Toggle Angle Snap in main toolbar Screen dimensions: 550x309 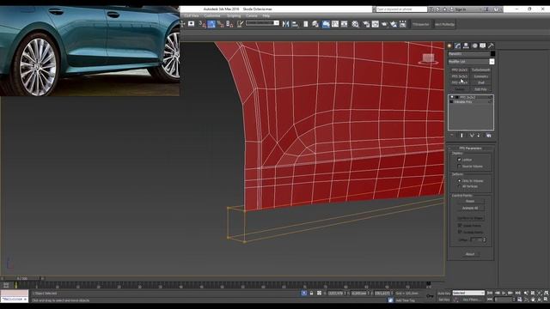(x=211, y=24)
